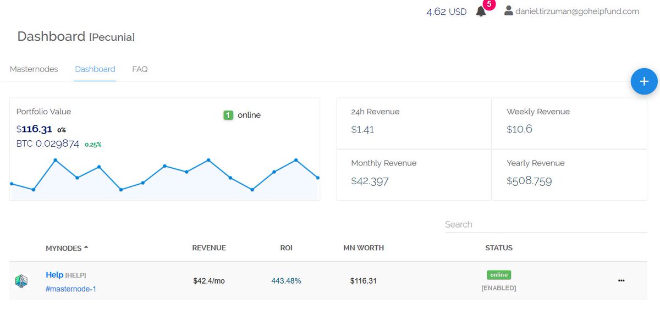Click the red notification count badge

pyautogui.click(x=490, y=4)
